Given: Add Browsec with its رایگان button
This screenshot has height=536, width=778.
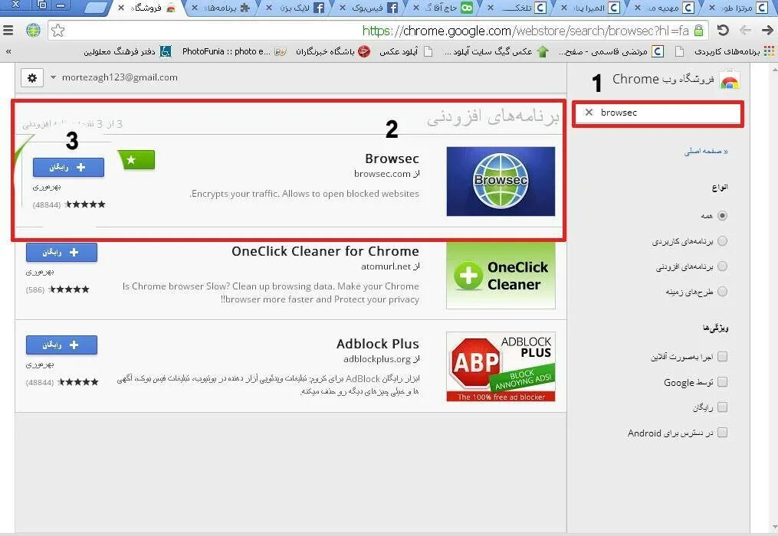Looking at the screenshot, I should (68, 168).
